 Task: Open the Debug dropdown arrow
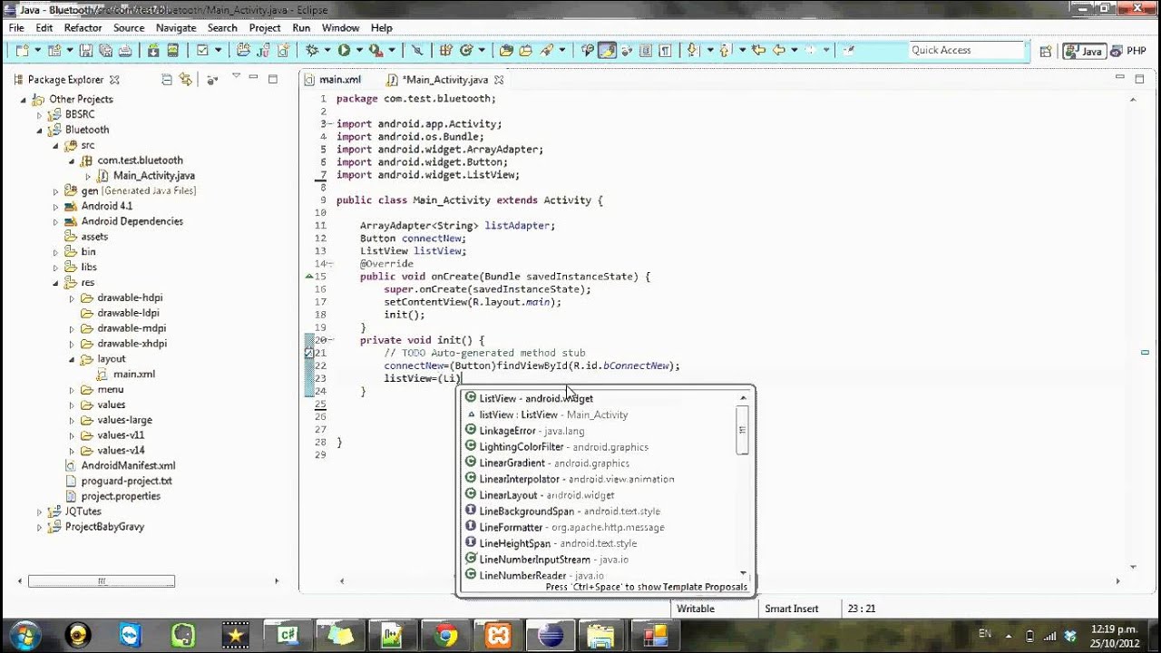click(327, 51)
